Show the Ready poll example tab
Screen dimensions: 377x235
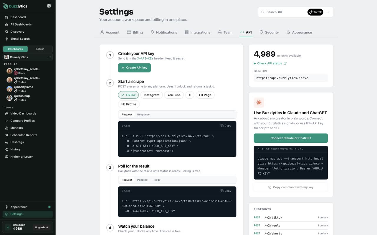[156, 180]
